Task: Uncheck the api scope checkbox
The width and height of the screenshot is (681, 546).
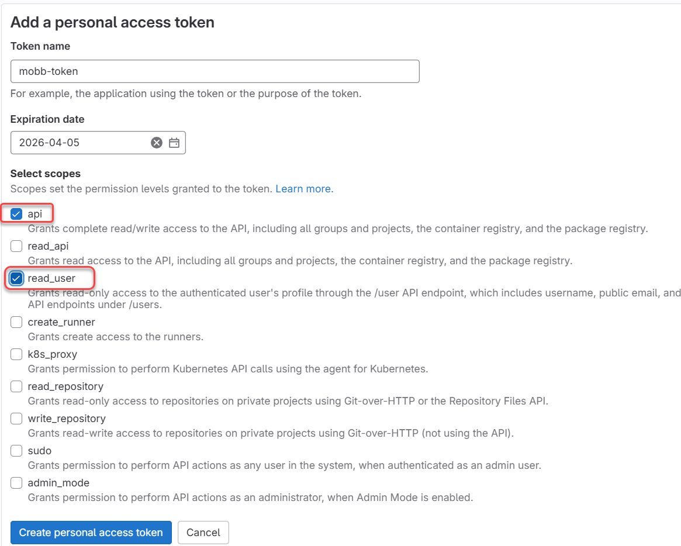Action: point(16,213)
